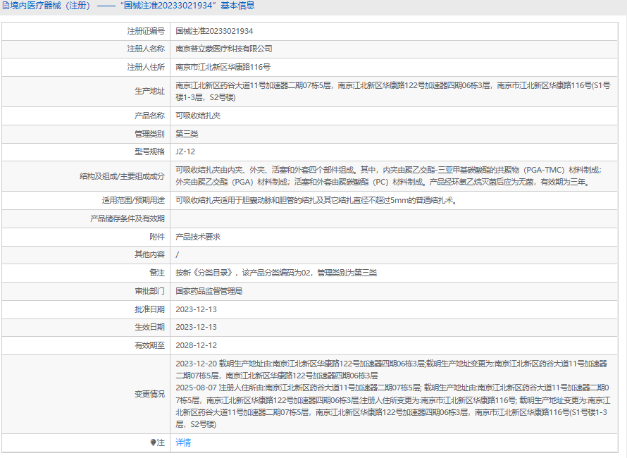Select attachment value 产品技术要求

tap(198, 237)
